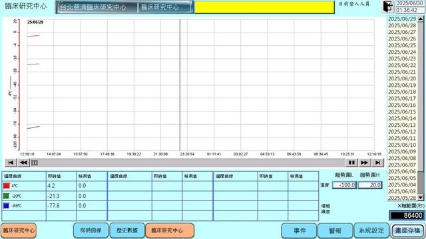Viewport: 426px width, 239px height.
Task: Select date 2025/06/24 in list
Action: pos(402,52)
